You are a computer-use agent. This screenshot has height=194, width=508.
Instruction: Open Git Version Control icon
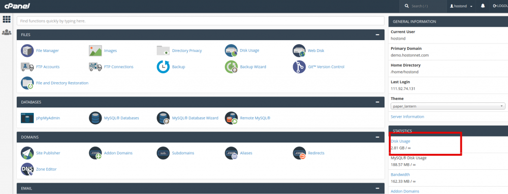(299, 67)
